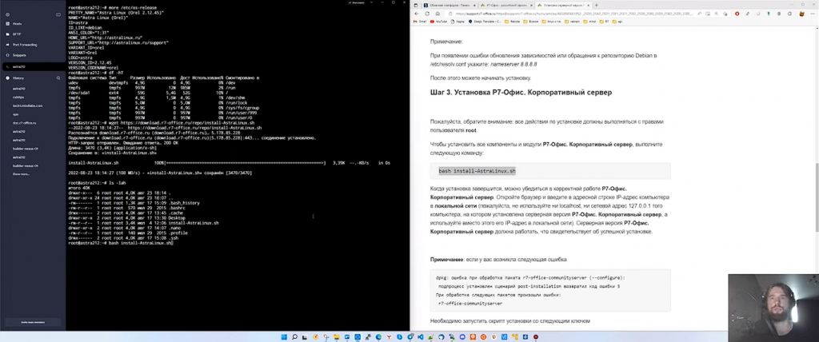Open Microsoft Edge from taskbar
This screenshot has height=342, width=819.
click(378, 336)
